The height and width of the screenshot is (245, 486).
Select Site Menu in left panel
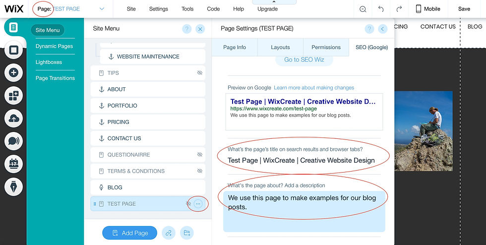tap(48, 30)
